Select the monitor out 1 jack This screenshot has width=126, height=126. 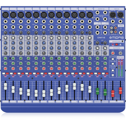tap(97, 13)
